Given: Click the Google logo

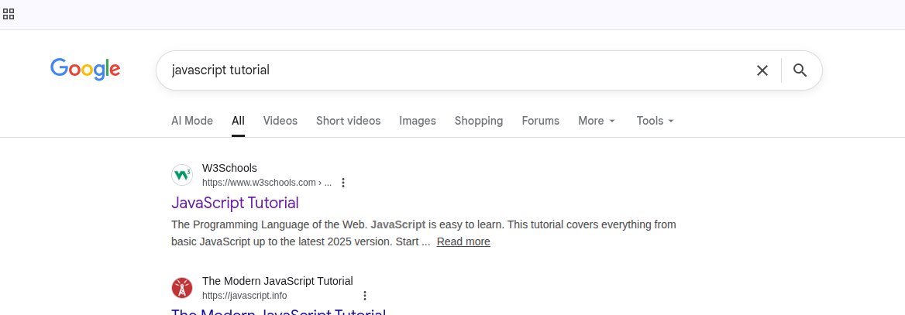Looking at the screenshot, I should 85,70.
